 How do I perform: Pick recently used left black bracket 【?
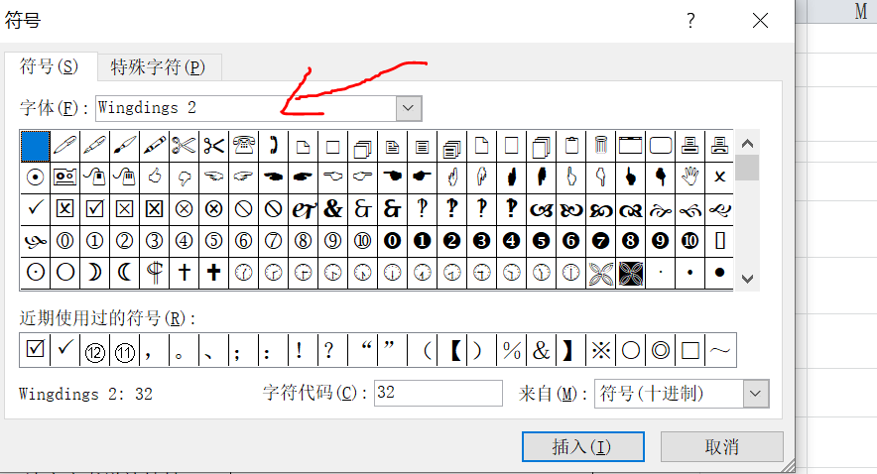[x=452, y=350]
